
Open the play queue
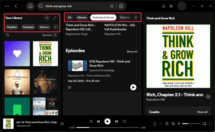tap(167, 124)
